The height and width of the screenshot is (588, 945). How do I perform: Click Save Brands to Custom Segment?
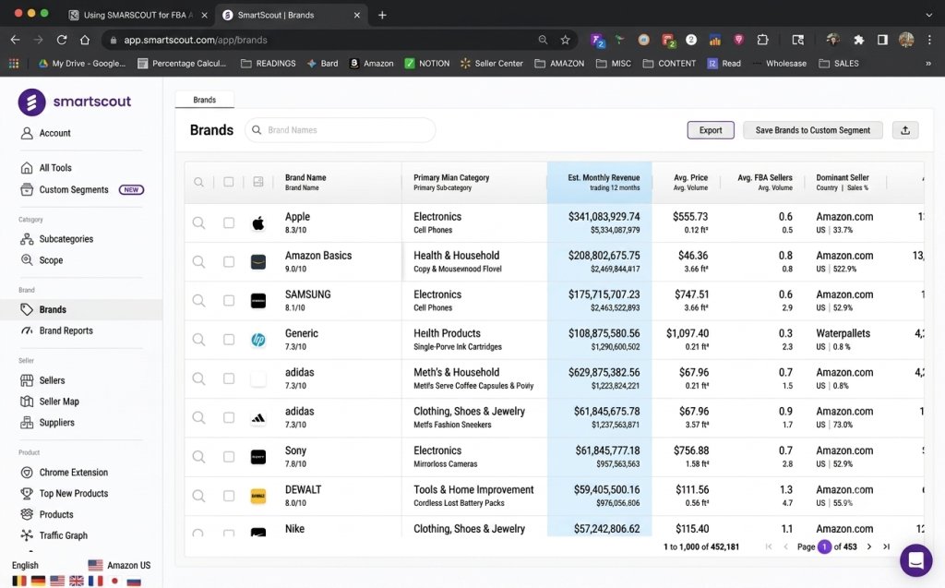pyautogui.click(x=812, y=130)
